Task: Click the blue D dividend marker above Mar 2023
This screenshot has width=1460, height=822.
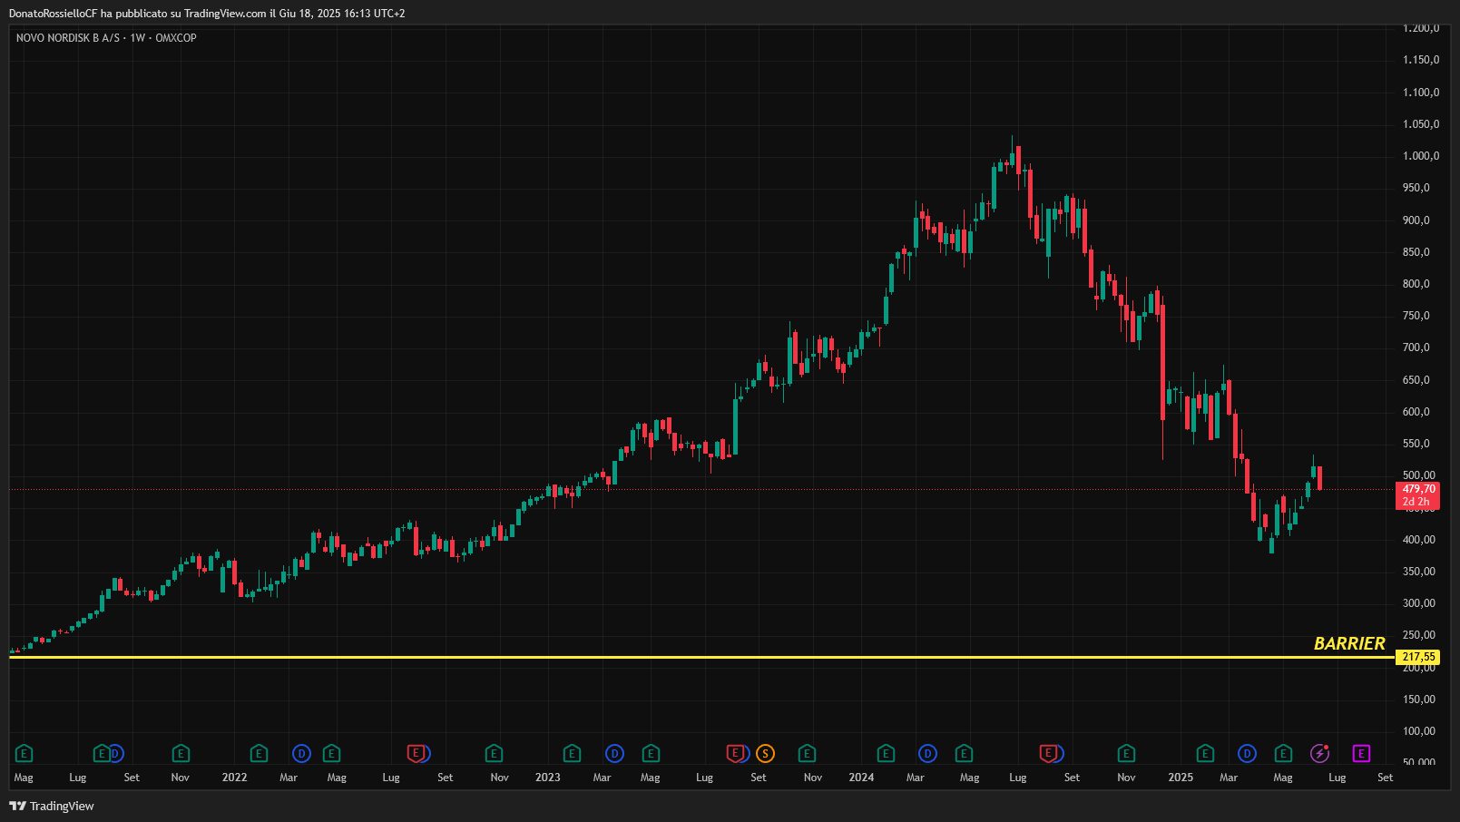Action: click(x=614, y=753)
